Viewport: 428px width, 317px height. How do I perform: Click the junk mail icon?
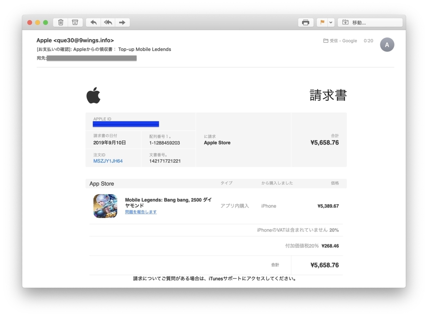pyautogui.click(x=75, y=22)
